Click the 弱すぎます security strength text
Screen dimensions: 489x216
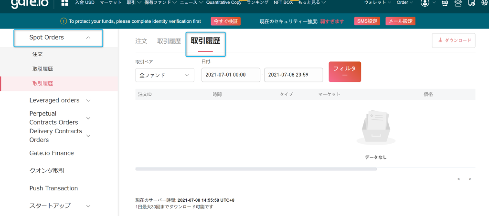click(332, 21)
